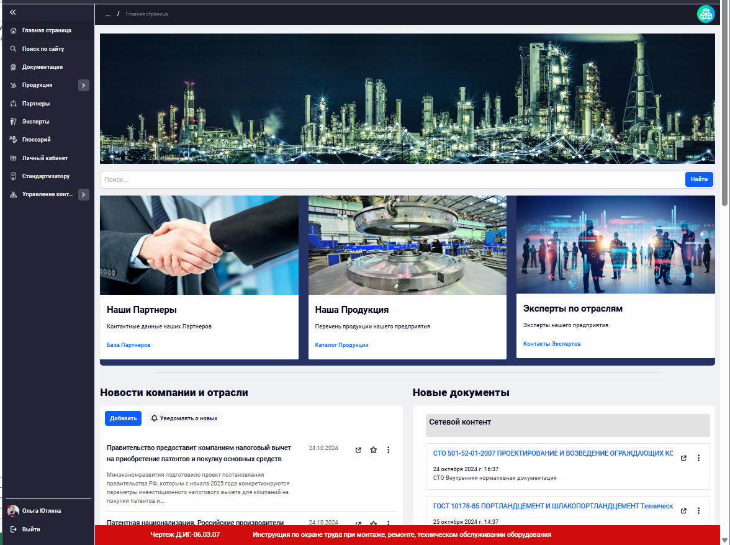Screen dimensions: 730x545
Task: Open the Контакты Экспертов link
Action: [552, 343]
